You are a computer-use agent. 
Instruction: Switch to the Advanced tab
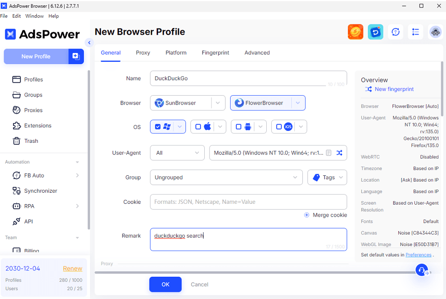(x=257, y=53)
